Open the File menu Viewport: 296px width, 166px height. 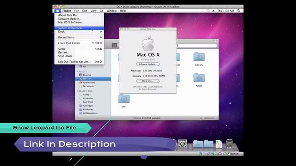(76, 11)
